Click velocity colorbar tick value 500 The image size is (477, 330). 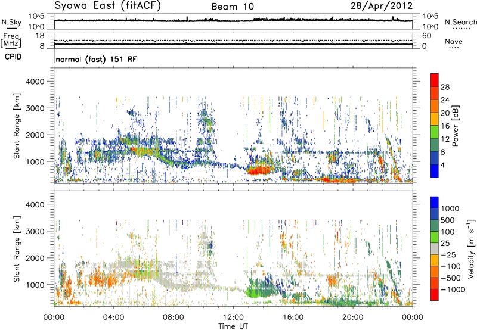(447, 220)
